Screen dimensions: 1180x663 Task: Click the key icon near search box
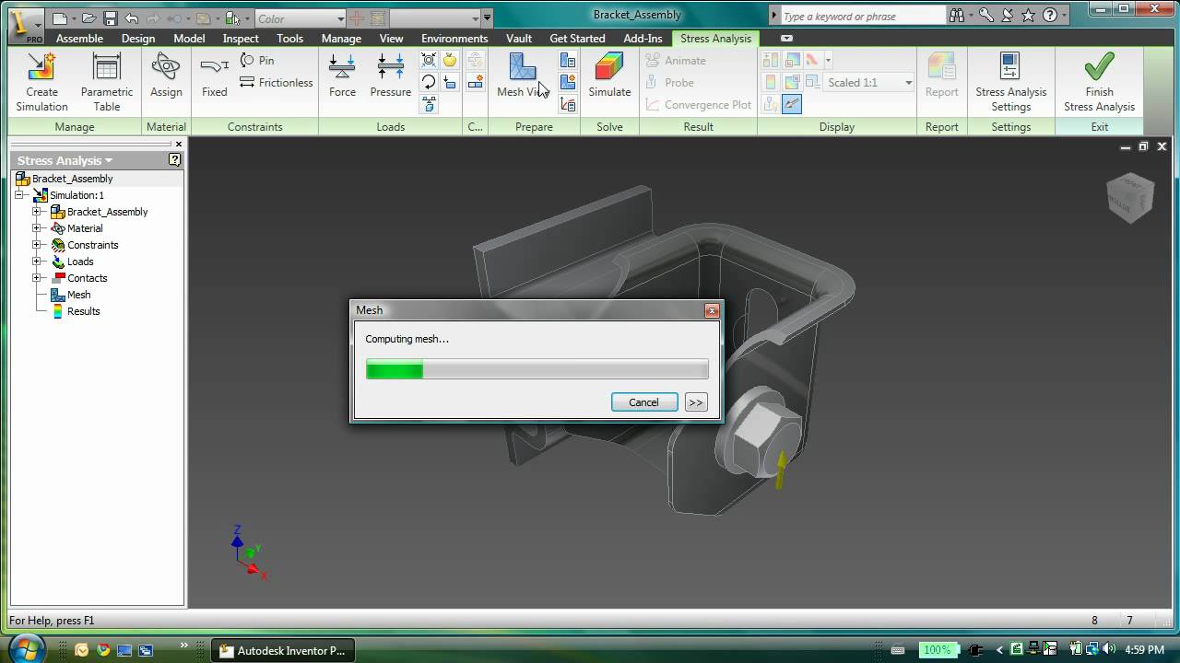[x=986, y=16]
